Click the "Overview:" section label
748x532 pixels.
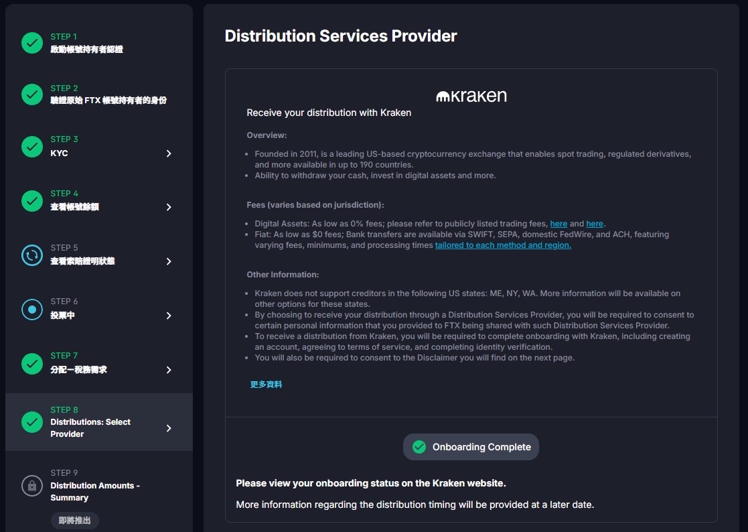pos(267,135)
